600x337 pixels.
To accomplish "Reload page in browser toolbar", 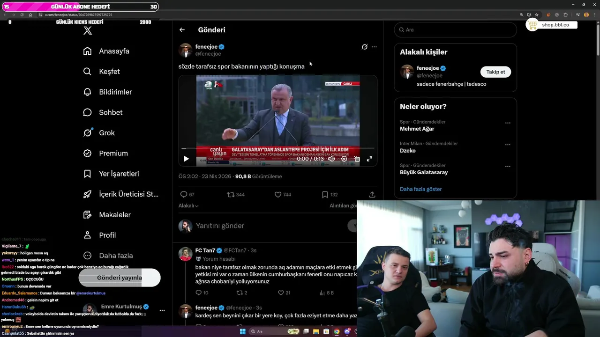I will point(22,15).
